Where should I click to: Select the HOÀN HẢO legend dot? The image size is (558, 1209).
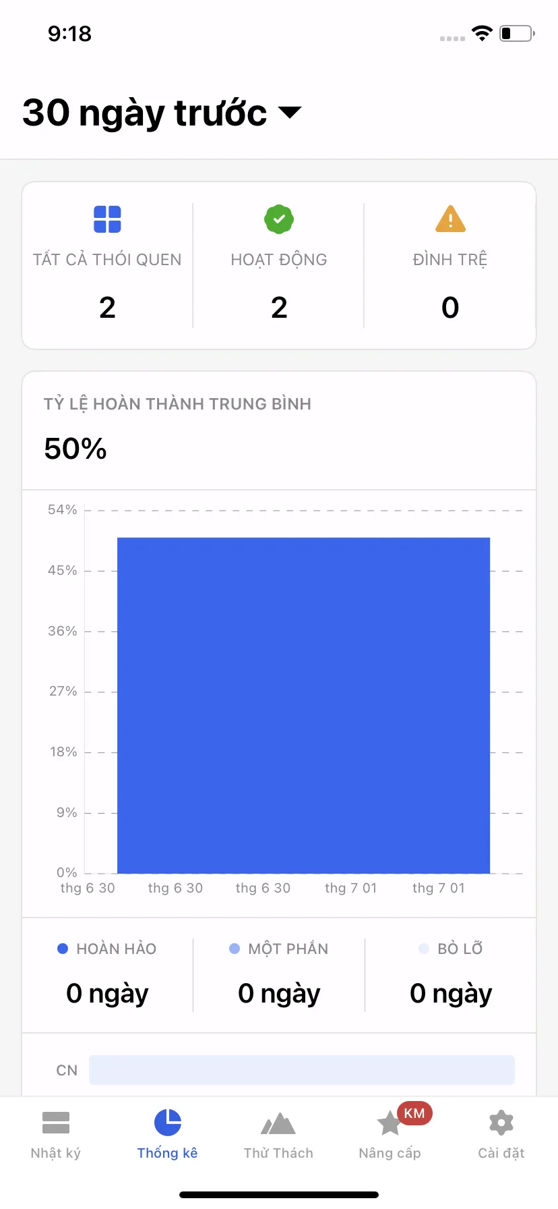63,949
